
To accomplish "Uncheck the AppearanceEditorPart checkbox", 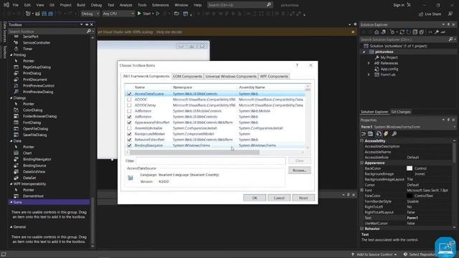I will point(129,123).
